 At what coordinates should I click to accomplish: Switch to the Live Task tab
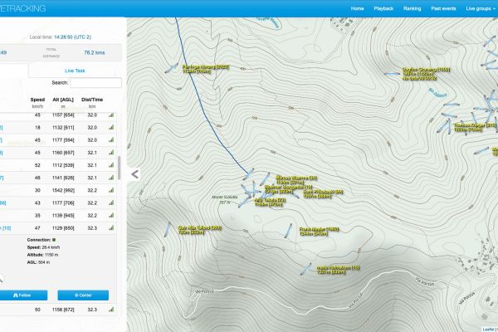[75, 71]
